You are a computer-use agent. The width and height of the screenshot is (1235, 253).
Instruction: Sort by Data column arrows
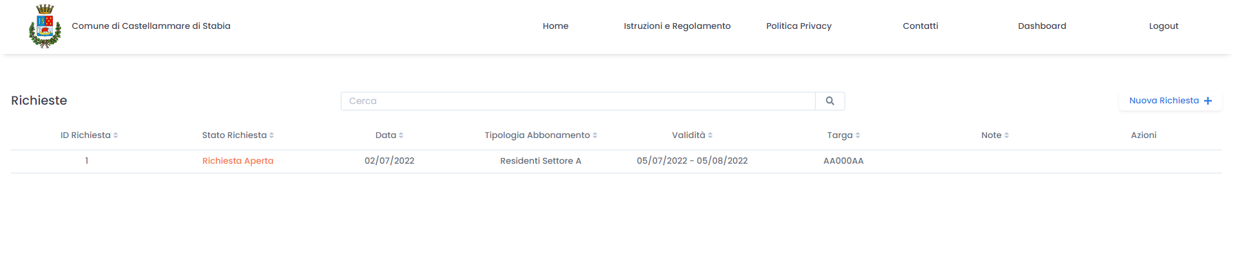click(x=401, y=135)
